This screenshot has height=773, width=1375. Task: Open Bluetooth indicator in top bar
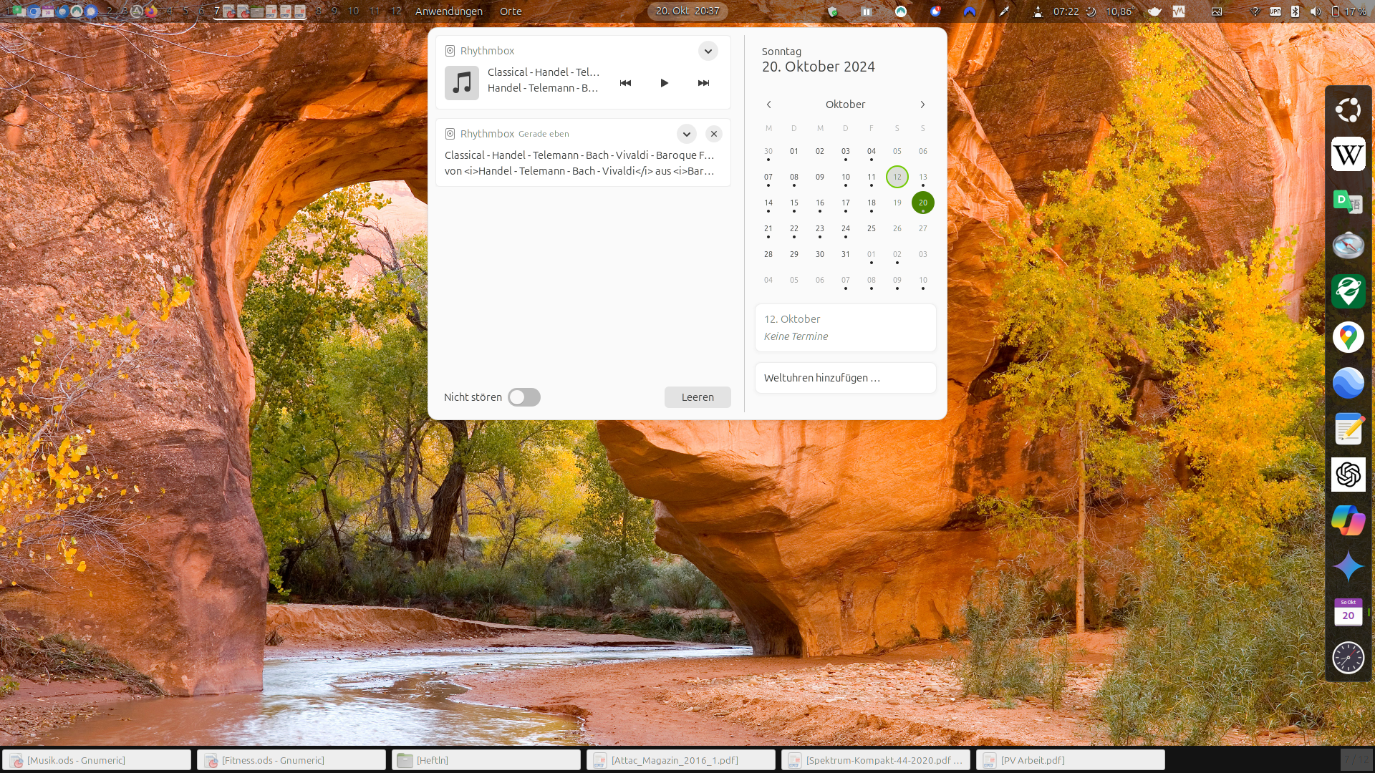tap(1295, 11)
